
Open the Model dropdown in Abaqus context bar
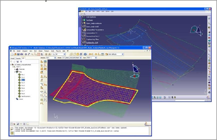[72, 58]
